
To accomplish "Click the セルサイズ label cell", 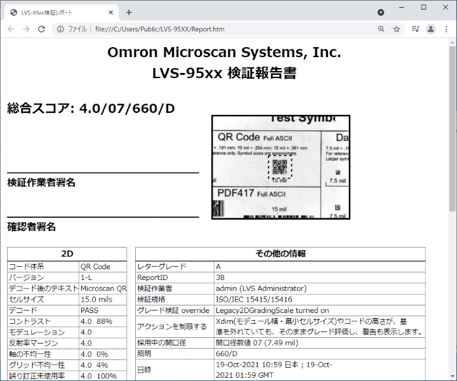I will pos(43,299).
